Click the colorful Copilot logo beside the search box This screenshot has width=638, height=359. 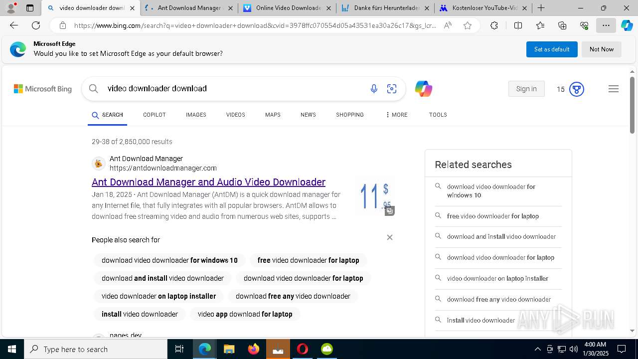click(423, 89)
